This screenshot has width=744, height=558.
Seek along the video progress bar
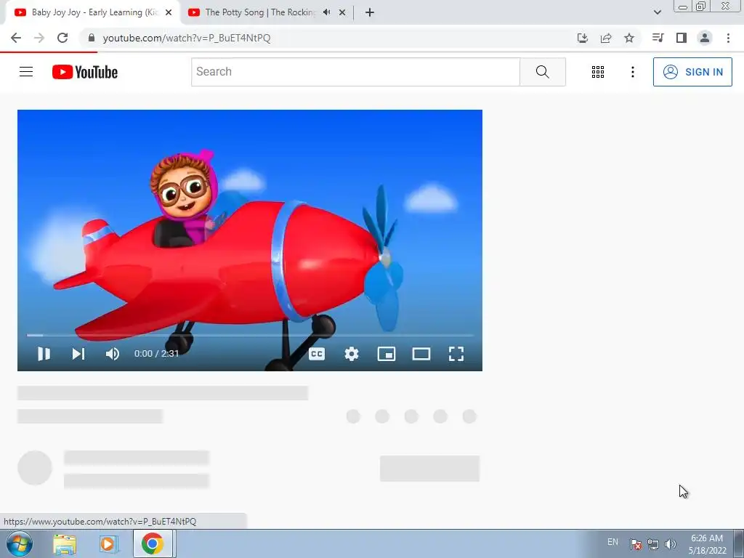250,335
